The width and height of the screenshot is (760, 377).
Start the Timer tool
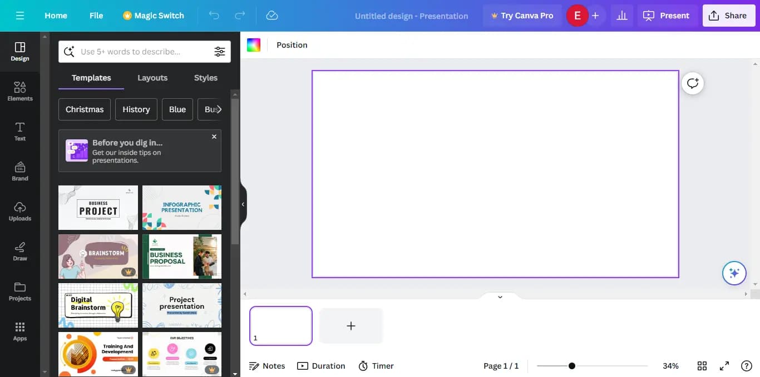376,366
